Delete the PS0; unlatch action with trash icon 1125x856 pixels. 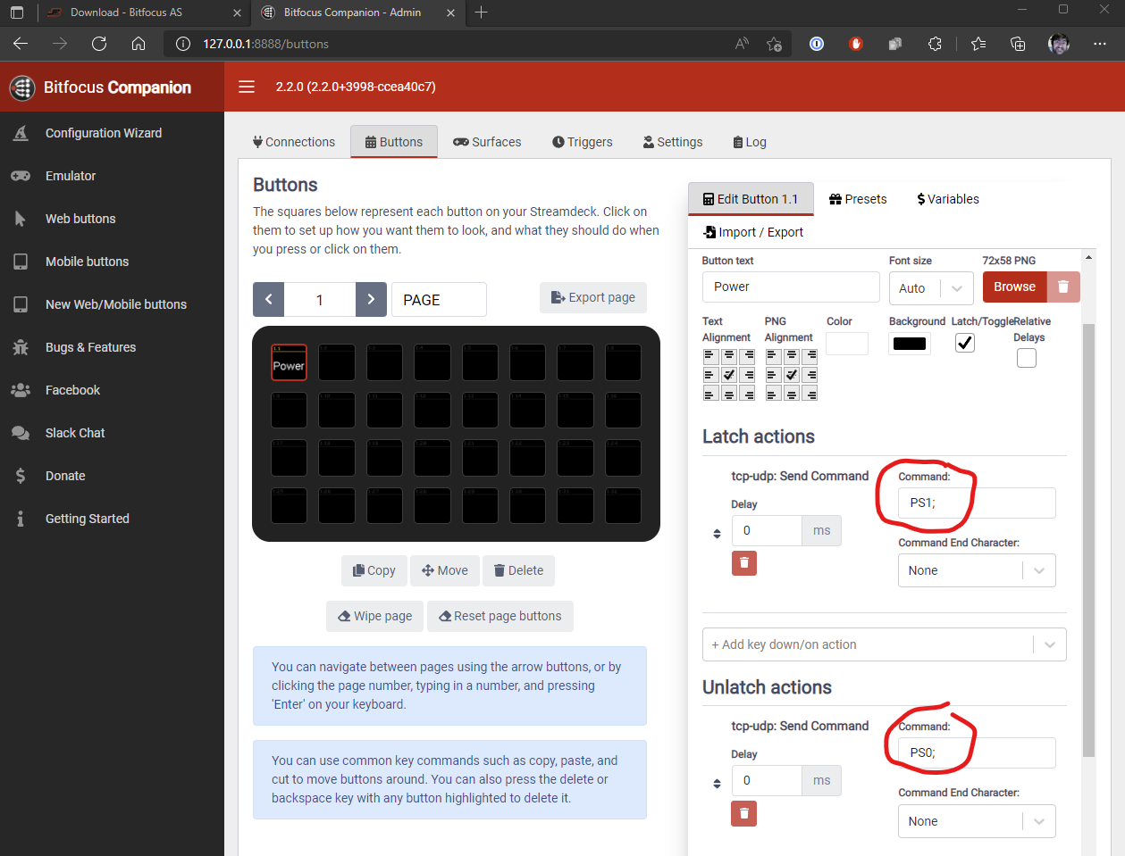(744, 813)
